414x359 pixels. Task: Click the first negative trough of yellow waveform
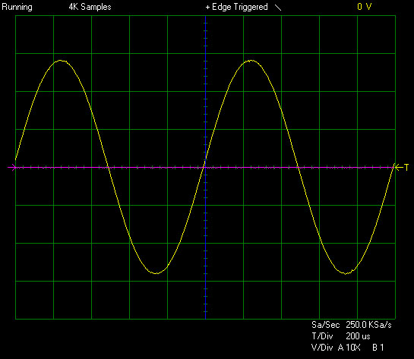156,273
